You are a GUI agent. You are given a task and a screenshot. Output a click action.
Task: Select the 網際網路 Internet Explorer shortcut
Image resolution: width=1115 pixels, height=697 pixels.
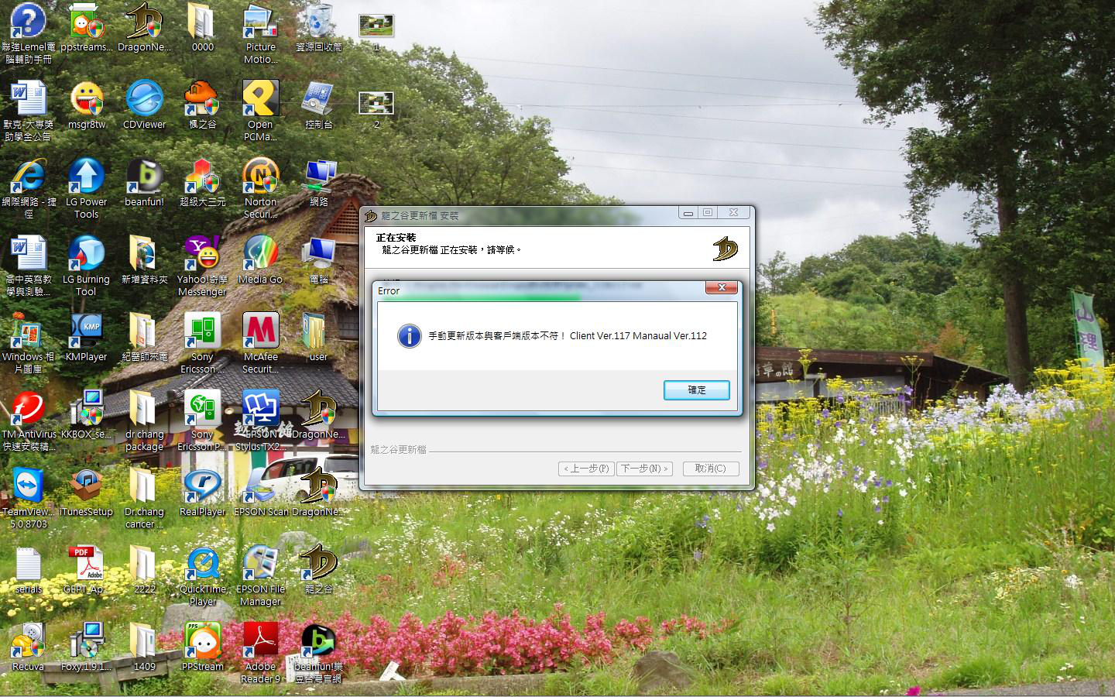[29, 188]
